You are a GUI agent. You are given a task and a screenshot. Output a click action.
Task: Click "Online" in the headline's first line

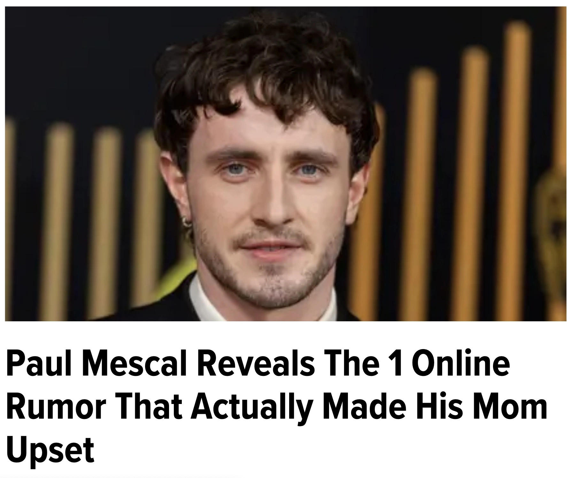click(x=461, y=364)
